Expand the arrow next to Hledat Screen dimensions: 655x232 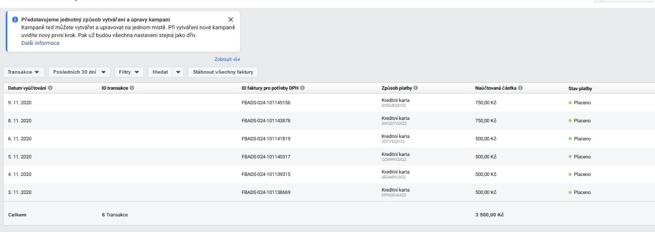point(178,72)
